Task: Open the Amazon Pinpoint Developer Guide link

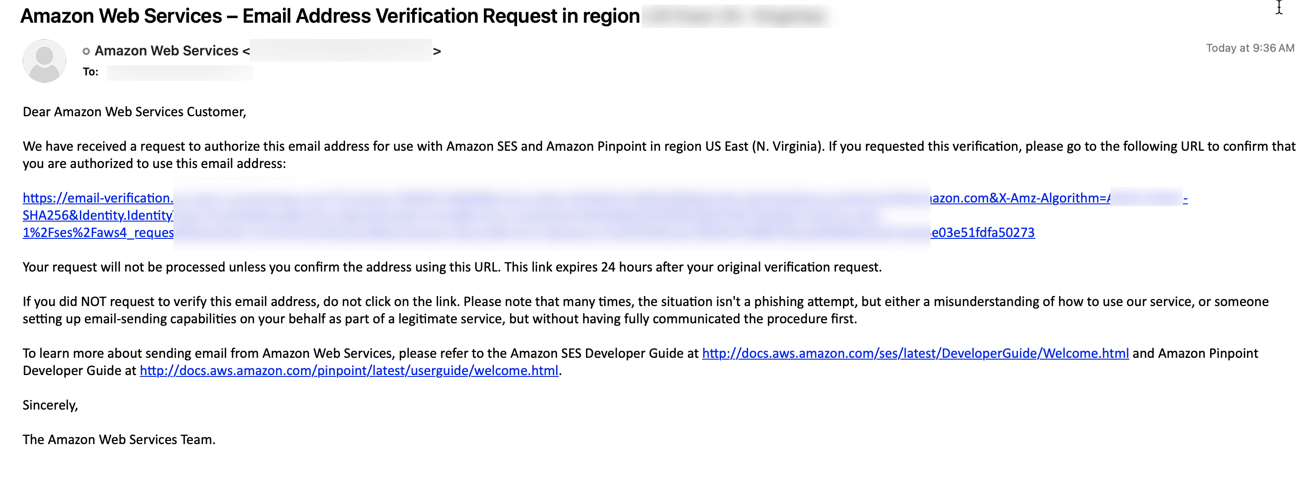Action: pos(349,370)
